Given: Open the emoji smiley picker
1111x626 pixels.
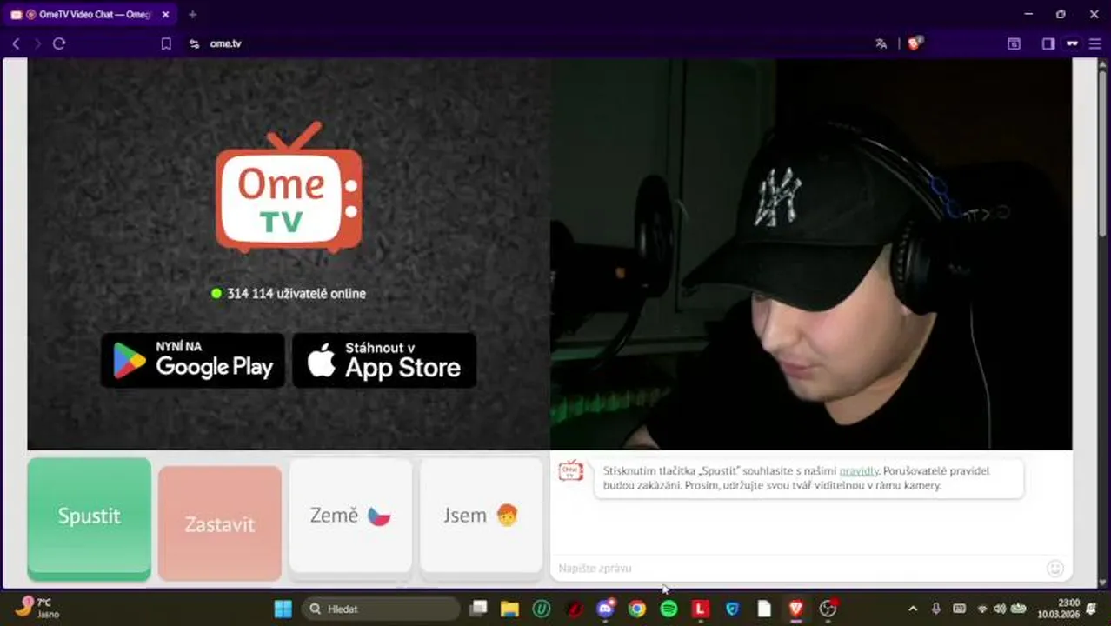Looking at the screenshot, I should (x=1055, y=569).
